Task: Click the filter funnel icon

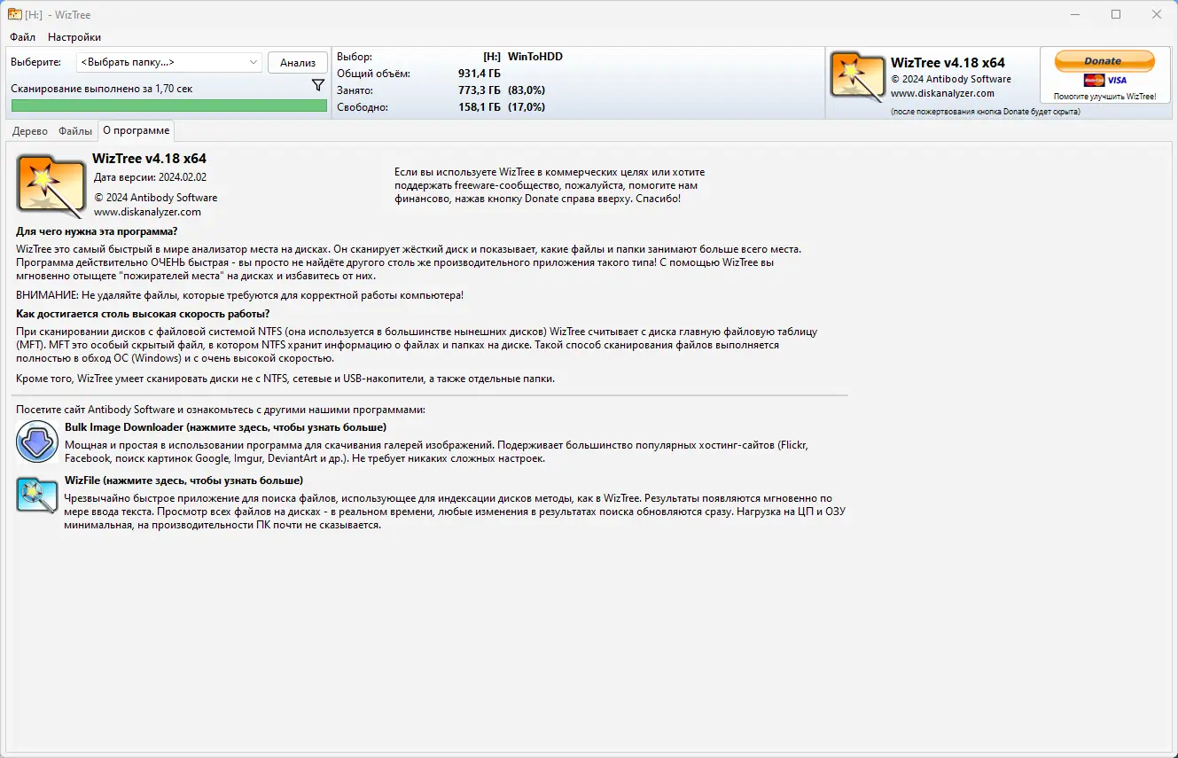Action: [318, 85]
